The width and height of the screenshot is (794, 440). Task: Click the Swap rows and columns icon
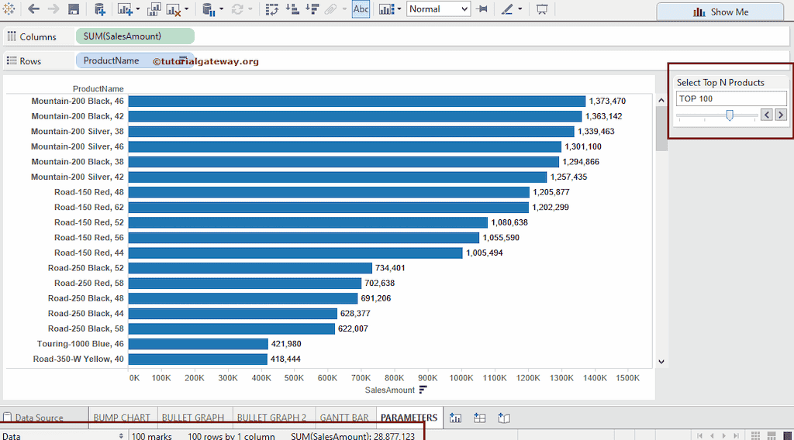[272, 9]
